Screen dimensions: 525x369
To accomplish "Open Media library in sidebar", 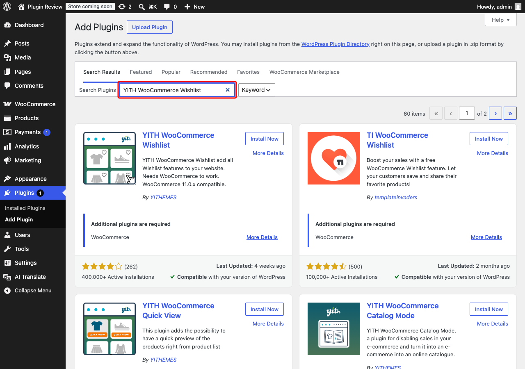I will click(x=33, y=57).
